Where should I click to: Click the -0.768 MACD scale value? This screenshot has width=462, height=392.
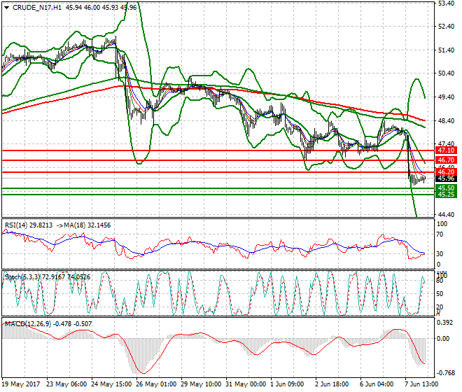click(x=445, y=373)
